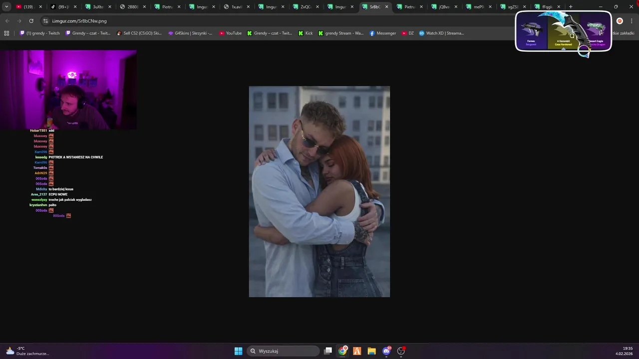639x359 pixels.
Task: Open the orange app icon in taskbar
Action: [x=357, y=351]
